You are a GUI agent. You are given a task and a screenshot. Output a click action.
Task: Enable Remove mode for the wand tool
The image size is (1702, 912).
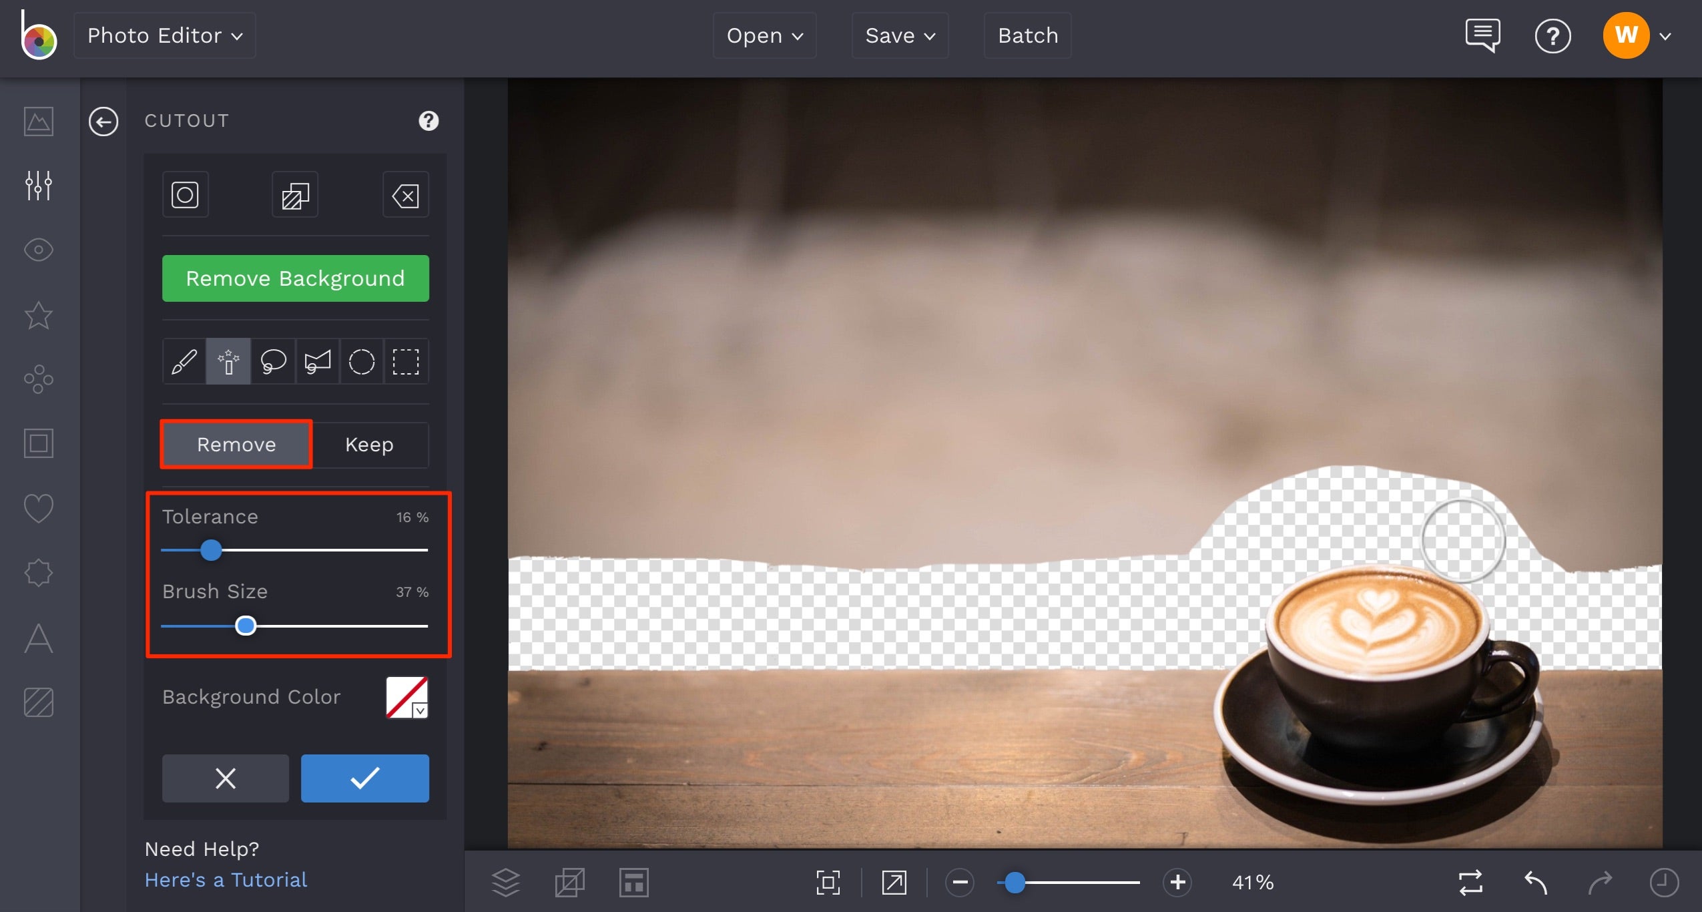tap(236, 444)
